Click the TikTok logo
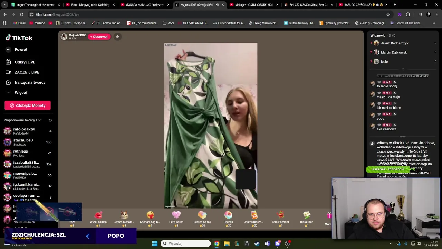The image size is (442, 249). pos(19,38)
